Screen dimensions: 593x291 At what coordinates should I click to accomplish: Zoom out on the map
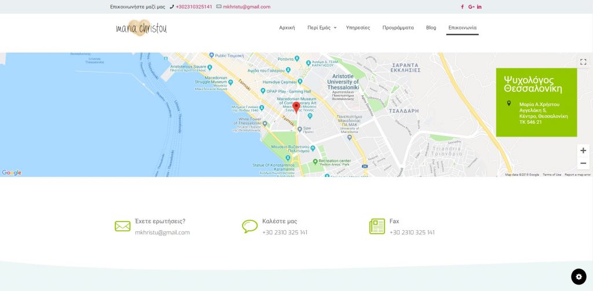tap(583, 163)
